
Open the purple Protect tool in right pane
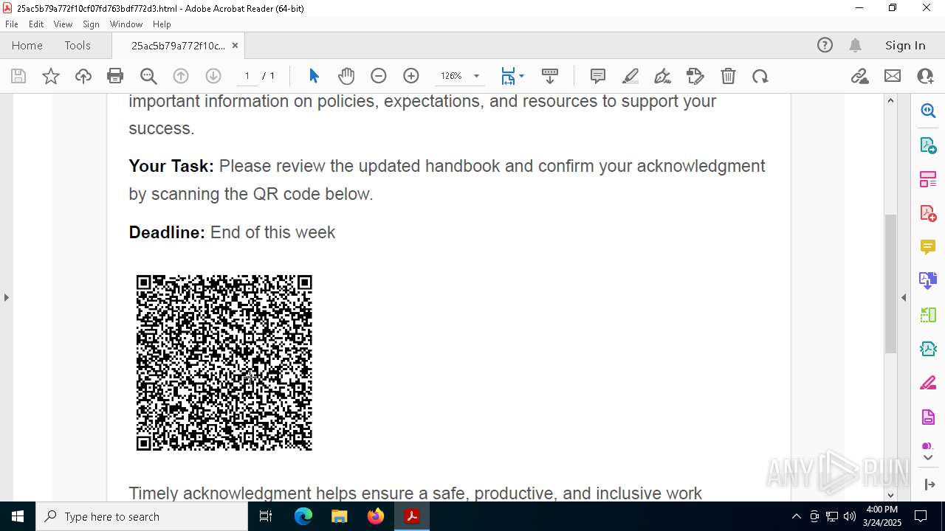coord(928,417)
